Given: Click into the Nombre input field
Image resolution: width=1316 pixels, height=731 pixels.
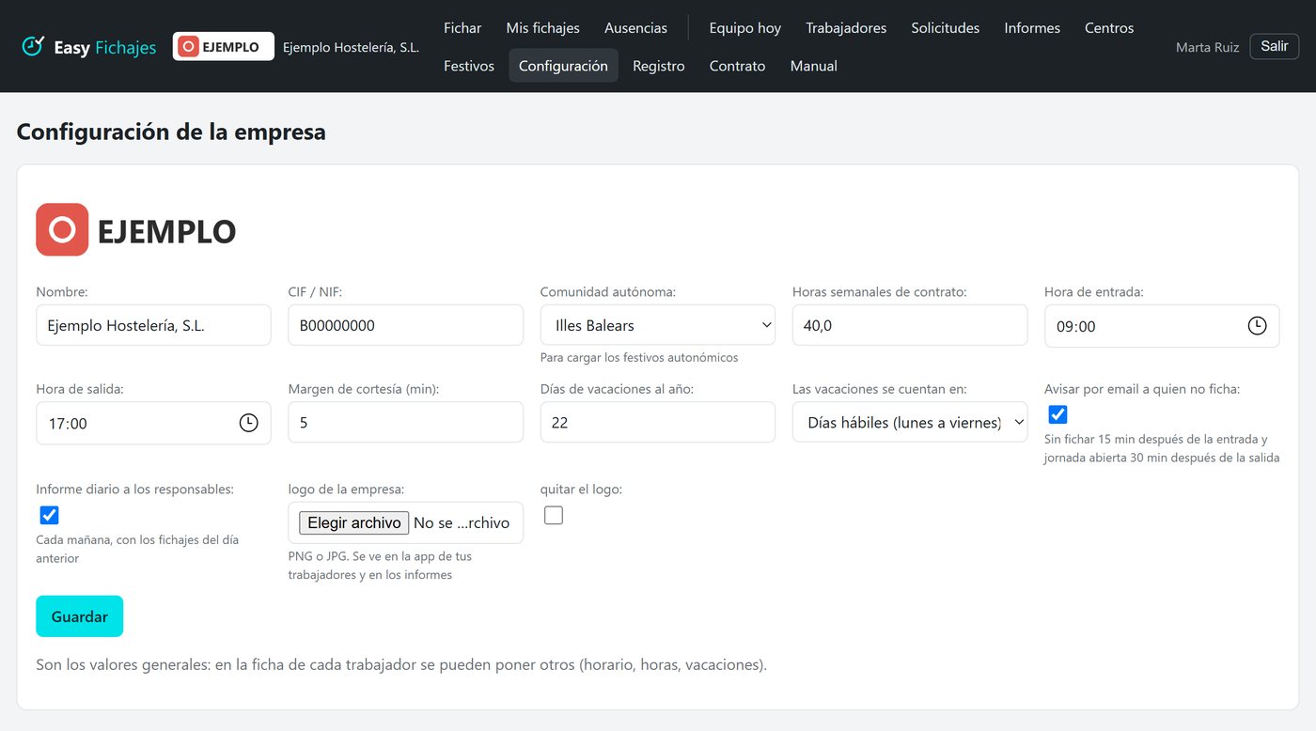Looking at the screenshot, I should click(x=153, y=325).
